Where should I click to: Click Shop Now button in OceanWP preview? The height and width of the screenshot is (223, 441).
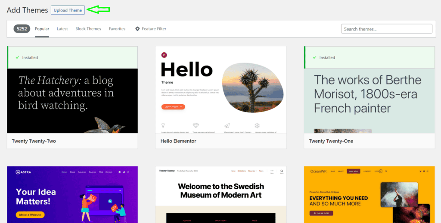pos(354,171)
